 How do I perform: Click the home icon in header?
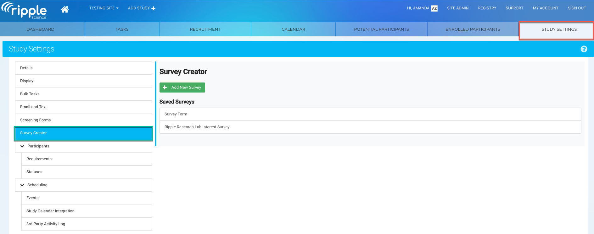pyautogui.click(x=65, y=9)
